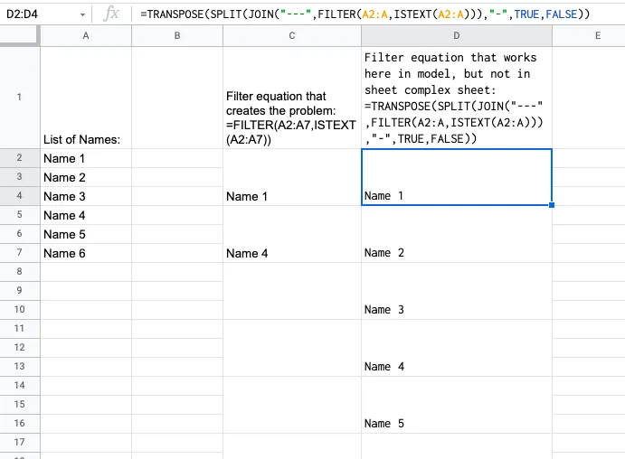Click inside the formula bar text
Viewport: 625px width, 459px height.
click(x=362, y=15)
